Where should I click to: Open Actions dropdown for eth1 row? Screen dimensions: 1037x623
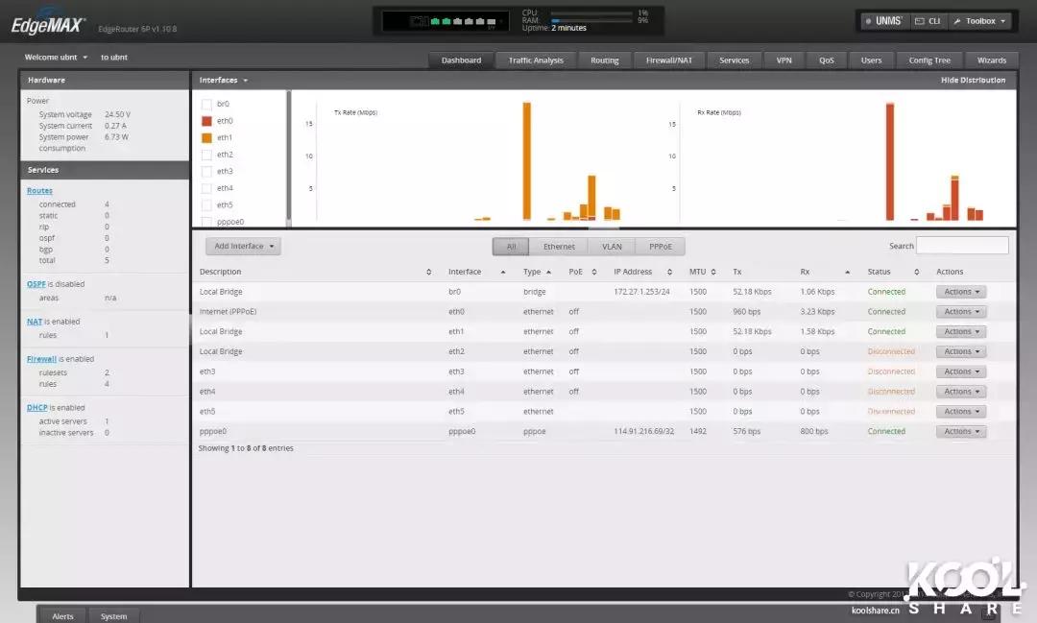pos(961,331)
